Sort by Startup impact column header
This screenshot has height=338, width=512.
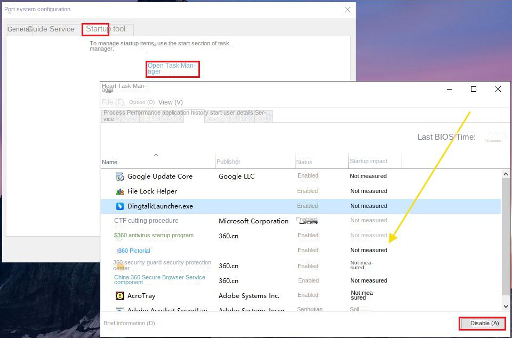(x=369, y=161)
